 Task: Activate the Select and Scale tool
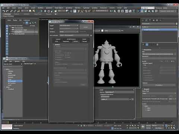click(x=52, y=11)
